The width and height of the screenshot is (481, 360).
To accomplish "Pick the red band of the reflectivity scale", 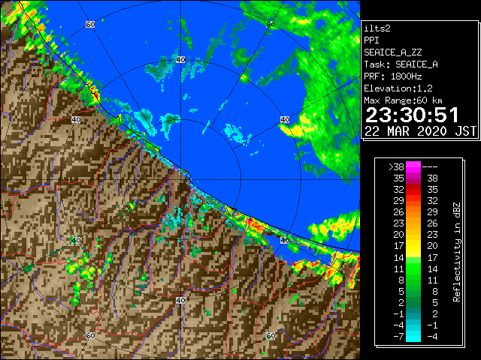I will point(413,190).
